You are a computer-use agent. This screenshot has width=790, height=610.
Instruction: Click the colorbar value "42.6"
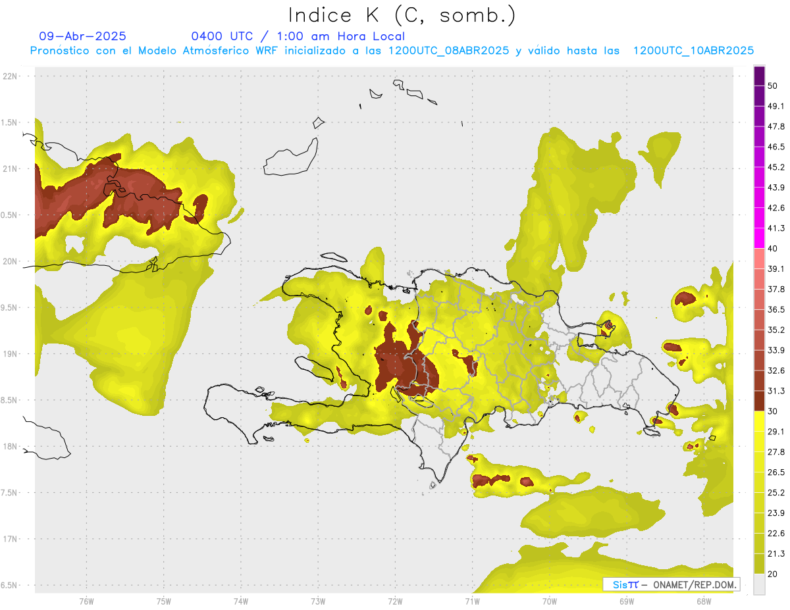click(x=776, y=208)
